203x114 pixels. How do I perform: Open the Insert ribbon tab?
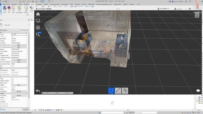click(32, 4)
